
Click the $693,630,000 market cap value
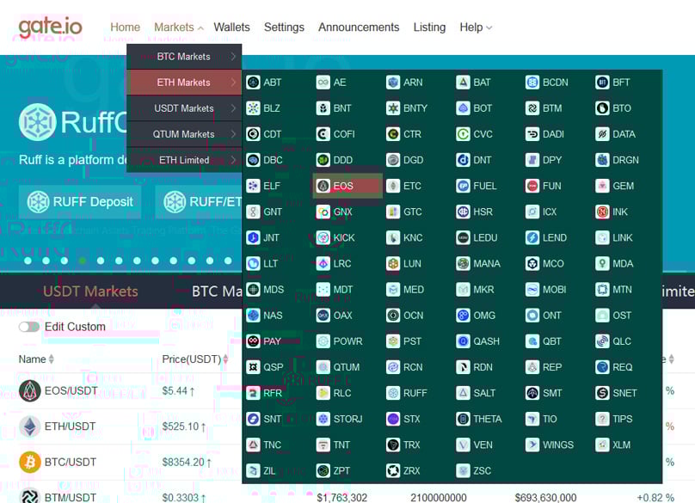coord(545,498)
